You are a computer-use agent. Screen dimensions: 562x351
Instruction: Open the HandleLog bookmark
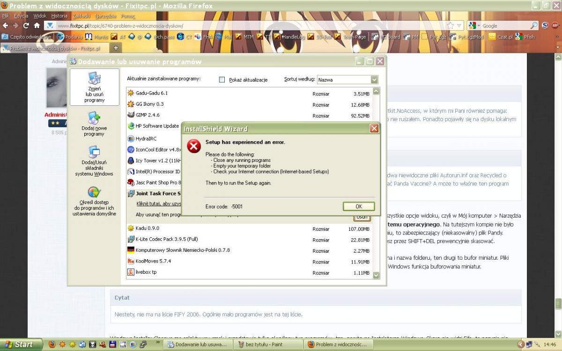coord(289,37)
